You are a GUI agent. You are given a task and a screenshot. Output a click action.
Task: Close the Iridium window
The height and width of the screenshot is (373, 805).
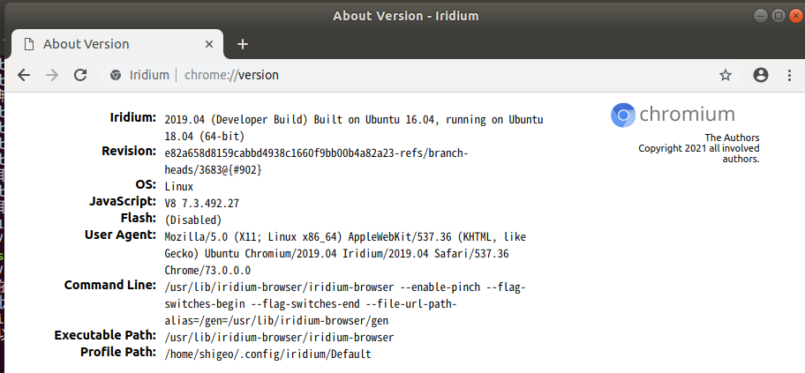(x=795, y=15)
